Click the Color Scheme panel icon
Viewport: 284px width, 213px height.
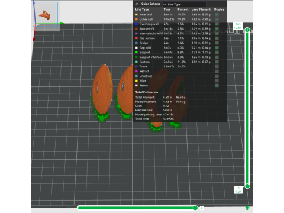(x=137, y=4)
